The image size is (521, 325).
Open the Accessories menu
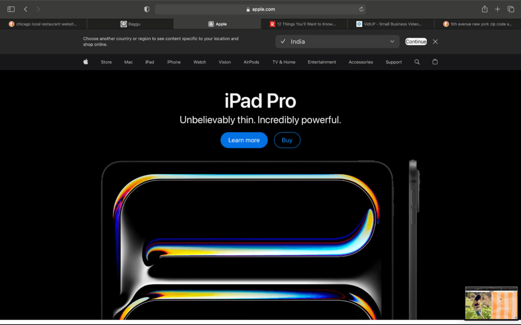coord(361,62)
